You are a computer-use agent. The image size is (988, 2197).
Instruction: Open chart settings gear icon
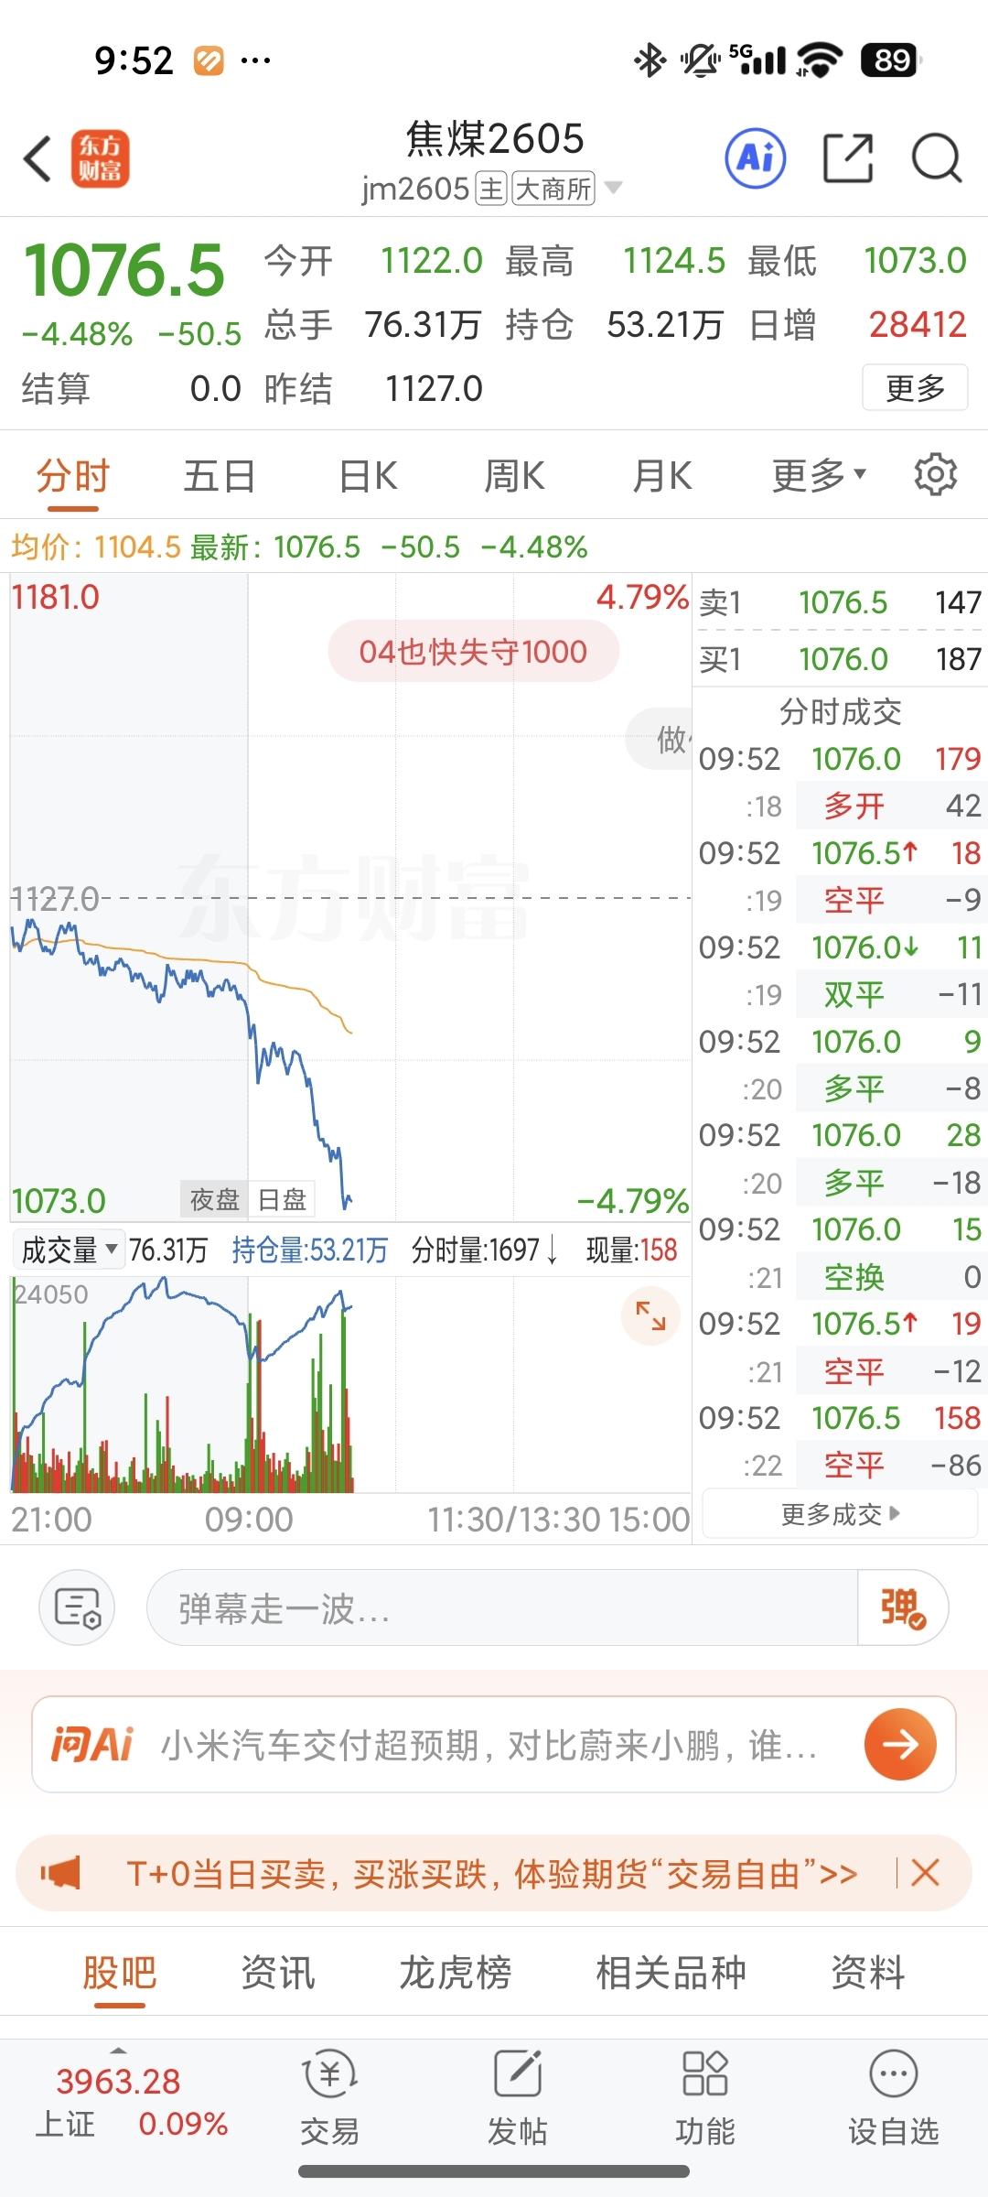[x=935, y=474]
